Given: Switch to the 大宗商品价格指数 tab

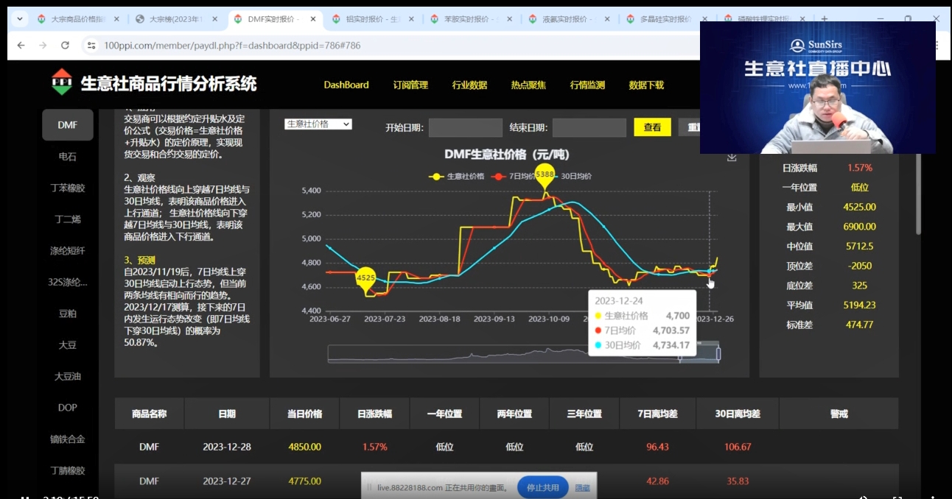Looking at the screenshot, I should [77, 19].
